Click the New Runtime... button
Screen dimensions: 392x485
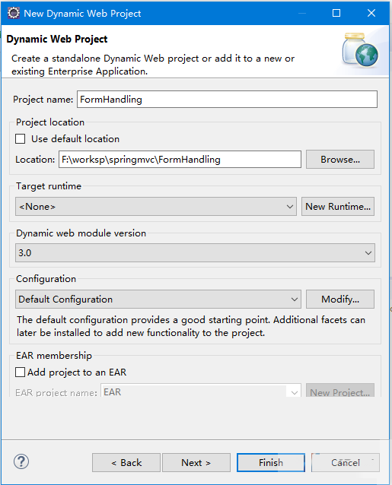(x=338, y=206)
